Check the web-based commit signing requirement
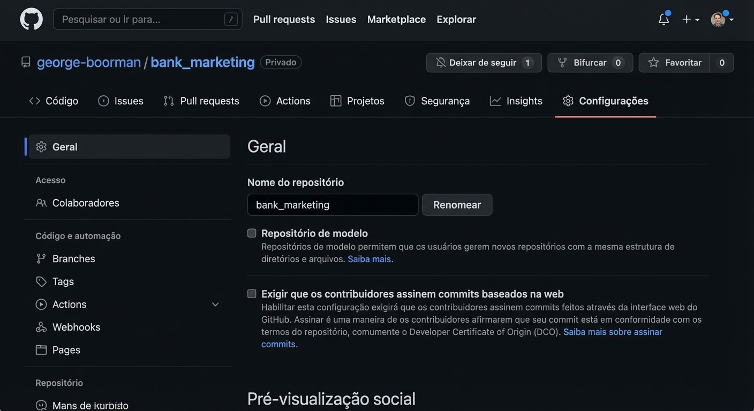Screen dimensions: 754x411 [x=252, y=293]
